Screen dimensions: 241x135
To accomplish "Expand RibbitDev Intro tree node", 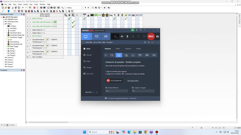I will click(x=4, y=19).
